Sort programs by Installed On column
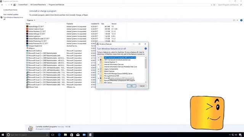 [x=95, y=24]
